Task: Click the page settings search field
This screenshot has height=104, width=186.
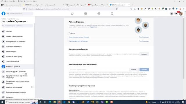Action: [x=17, y=26]
